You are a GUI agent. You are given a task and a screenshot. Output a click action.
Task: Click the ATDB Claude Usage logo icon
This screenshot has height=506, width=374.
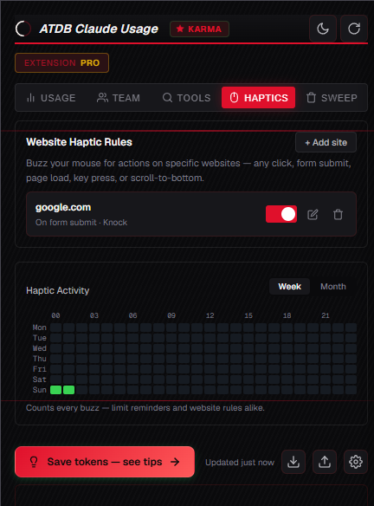(23, 29)
